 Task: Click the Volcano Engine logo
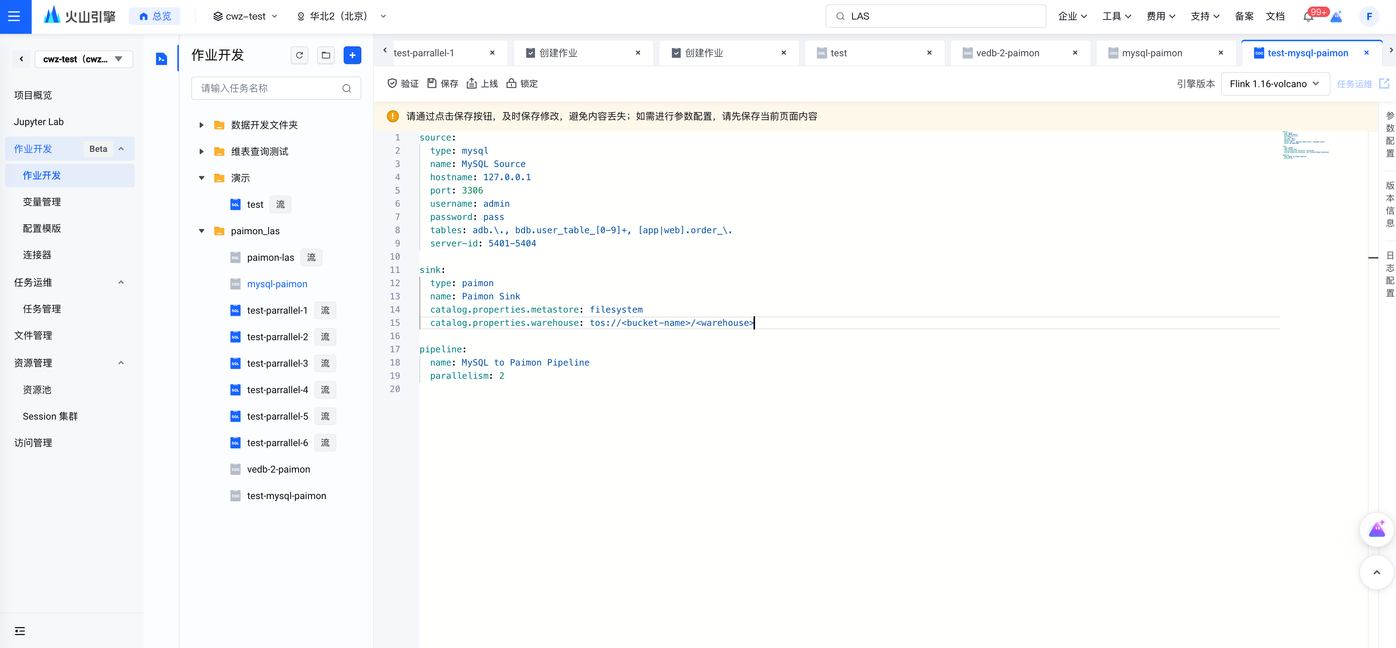(80, 16)
